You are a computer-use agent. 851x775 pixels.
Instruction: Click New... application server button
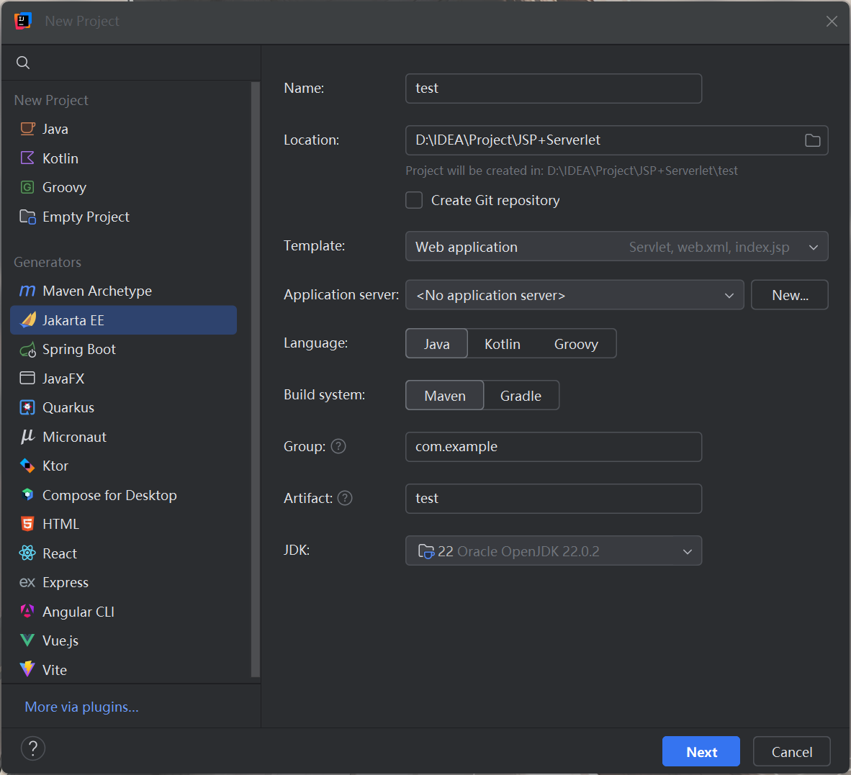pyautogui.click(x=790, y=295)
